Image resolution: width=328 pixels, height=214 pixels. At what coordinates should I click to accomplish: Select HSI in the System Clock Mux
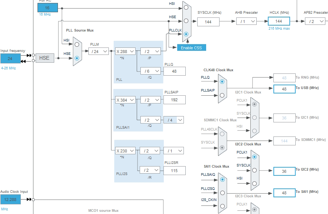(x=186, y=7)
